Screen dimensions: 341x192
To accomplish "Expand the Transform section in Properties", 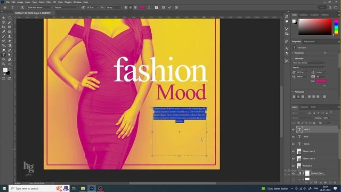I will pyautogui.click(x=293, y=53).
